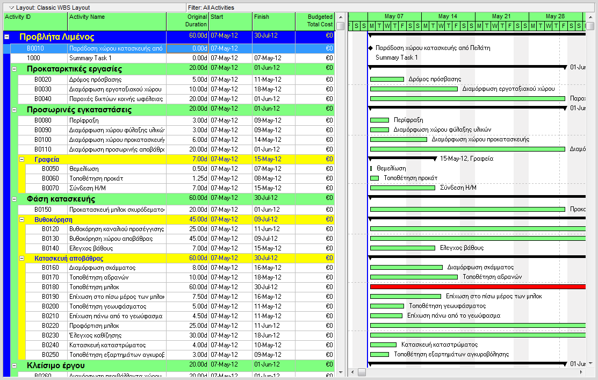Image resolution: width=598 pixels, height=380 pixels.
Task: Sort by the Finish column header
Action: pyautogui.click(x=274, y=21)
